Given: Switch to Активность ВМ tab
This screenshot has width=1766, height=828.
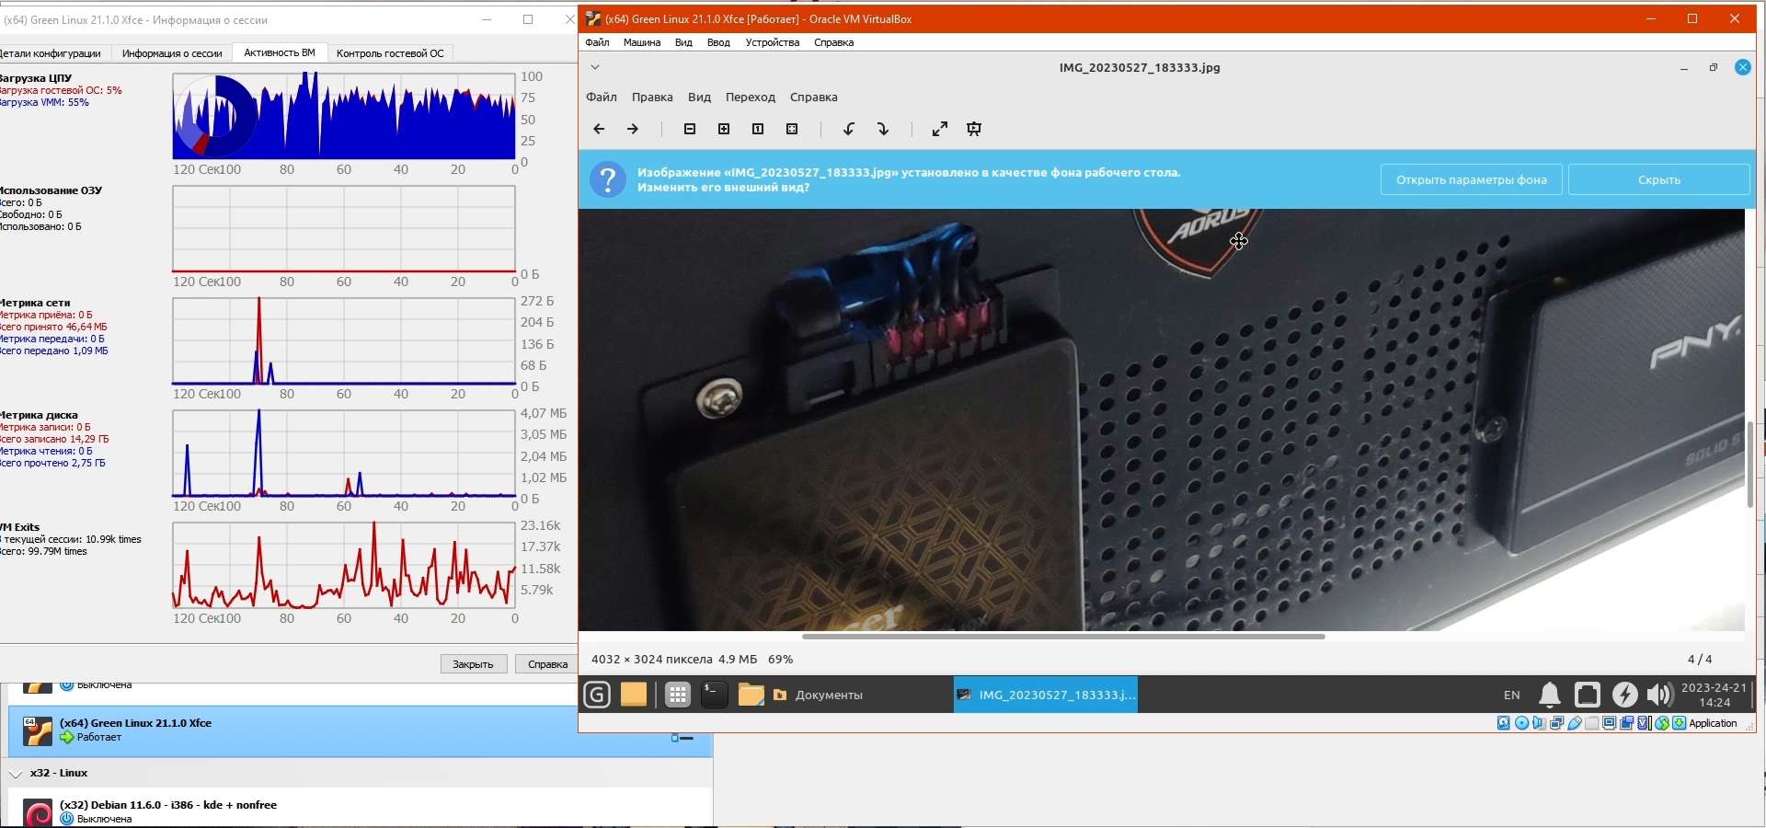Looking at the screenshot, I should (x=280, y=53).
